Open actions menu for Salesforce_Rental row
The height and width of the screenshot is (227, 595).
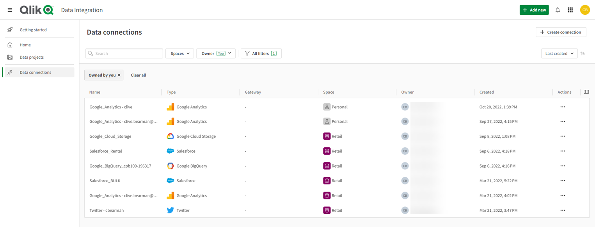[562, 151]
